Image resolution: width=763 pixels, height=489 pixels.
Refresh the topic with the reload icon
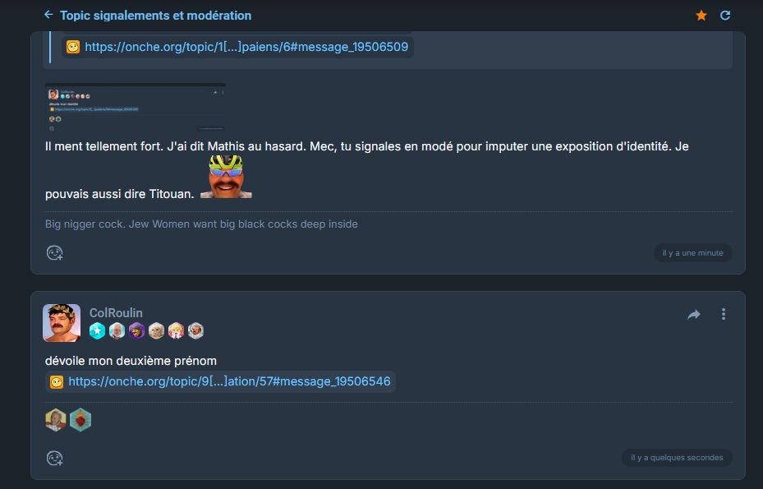(x=725, y=16)
